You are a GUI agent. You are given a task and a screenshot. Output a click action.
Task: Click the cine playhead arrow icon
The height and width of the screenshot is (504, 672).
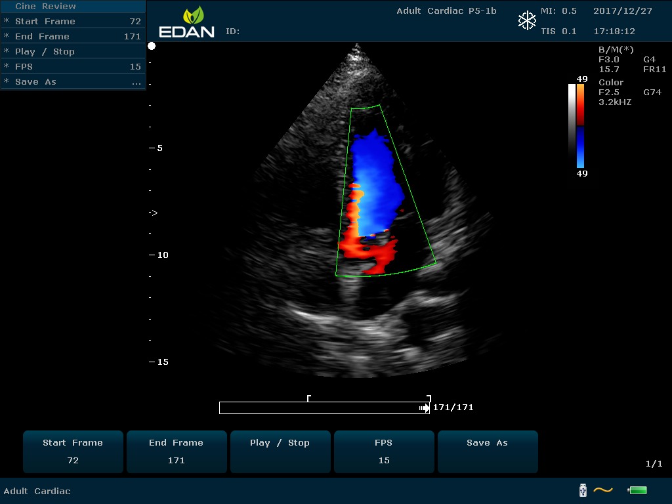click(x=424, y=408)
